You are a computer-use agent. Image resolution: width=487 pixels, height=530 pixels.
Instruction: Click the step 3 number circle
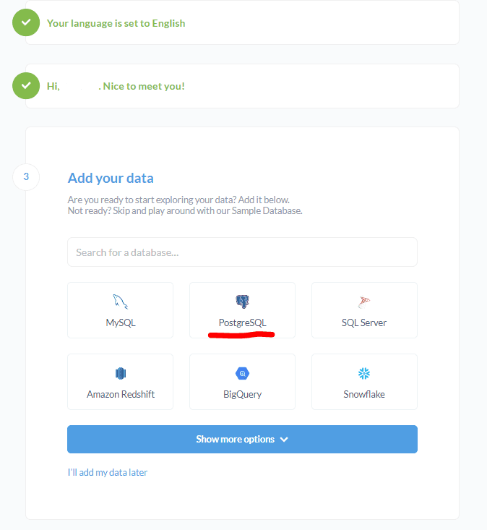point(26,176)
